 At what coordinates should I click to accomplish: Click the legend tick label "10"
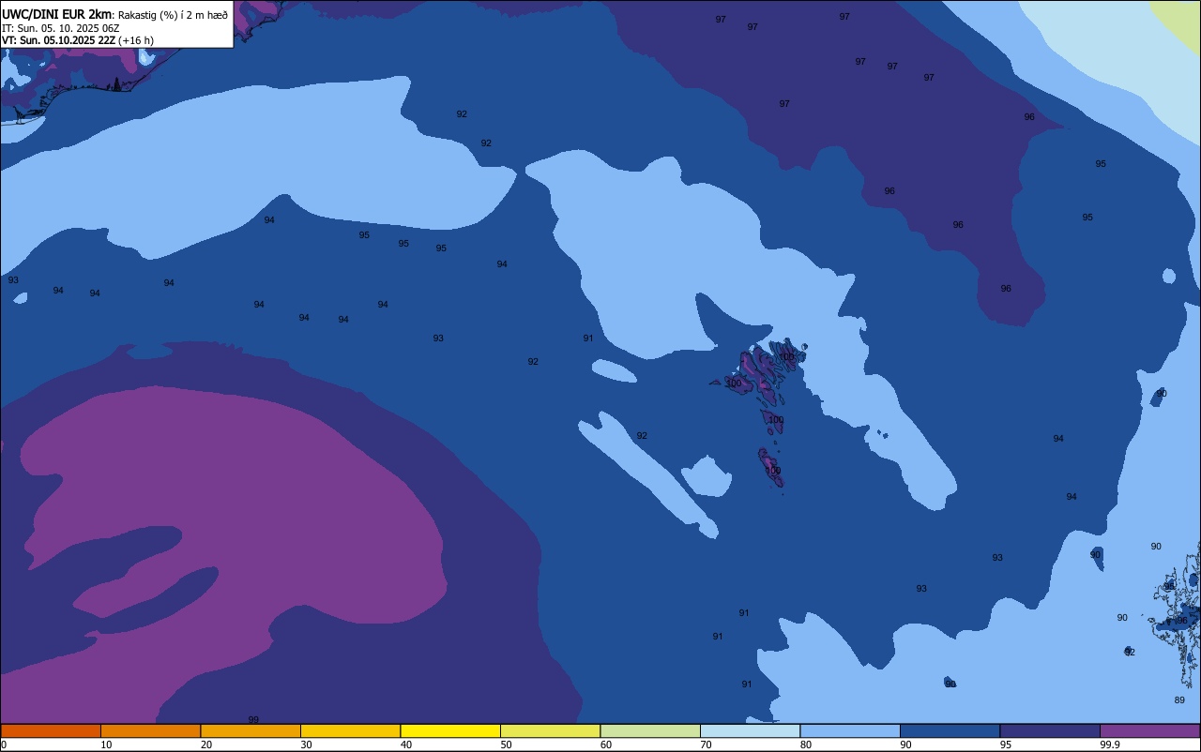pyautogui.click(x=106, y=744)
